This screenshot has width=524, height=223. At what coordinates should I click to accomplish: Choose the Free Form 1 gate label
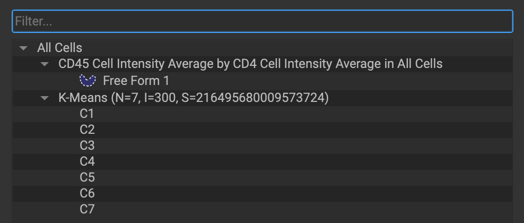(x=136, y=81)
